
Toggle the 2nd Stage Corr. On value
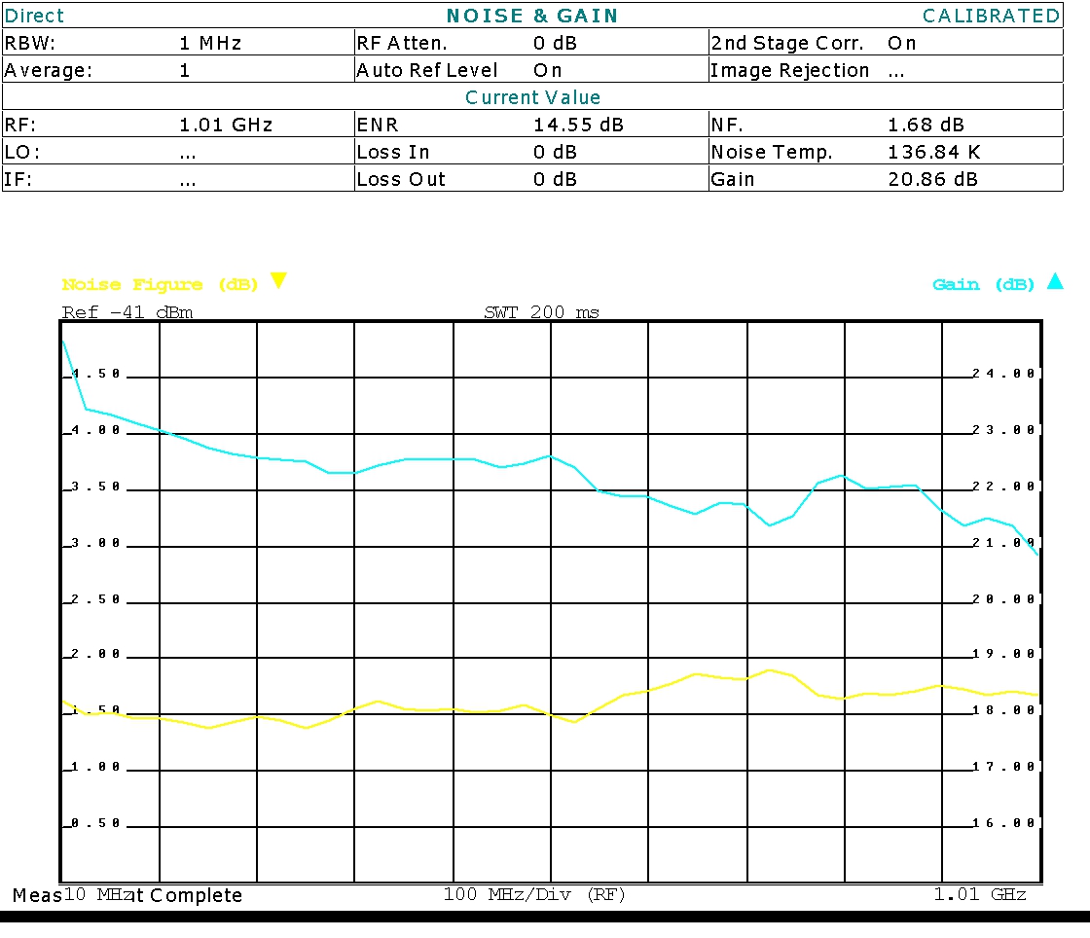tap(902, 44)
